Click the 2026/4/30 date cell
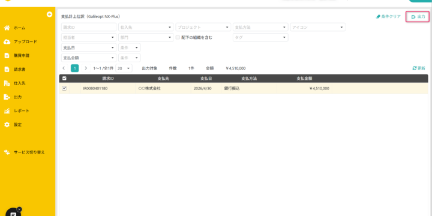The height and width of the screenshot is (216, 432). tap(206, 88)
